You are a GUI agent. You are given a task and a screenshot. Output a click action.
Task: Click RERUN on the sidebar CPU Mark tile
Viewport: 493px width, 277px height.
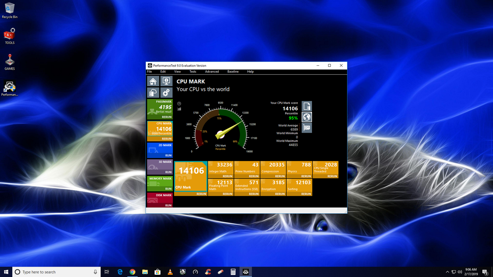(x=167, y=139)
